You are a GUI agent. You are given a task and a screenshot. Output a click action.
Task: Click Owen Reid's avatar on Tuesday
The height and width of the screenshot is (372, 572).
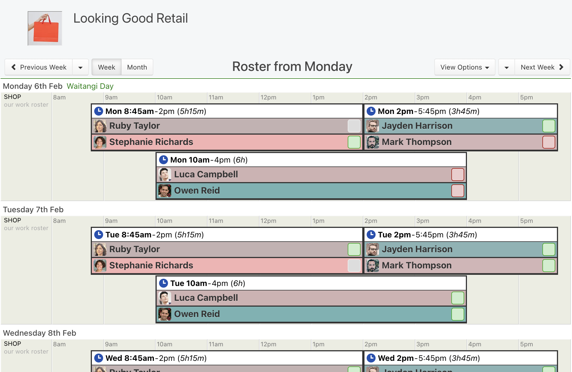(x=165, y=314)
